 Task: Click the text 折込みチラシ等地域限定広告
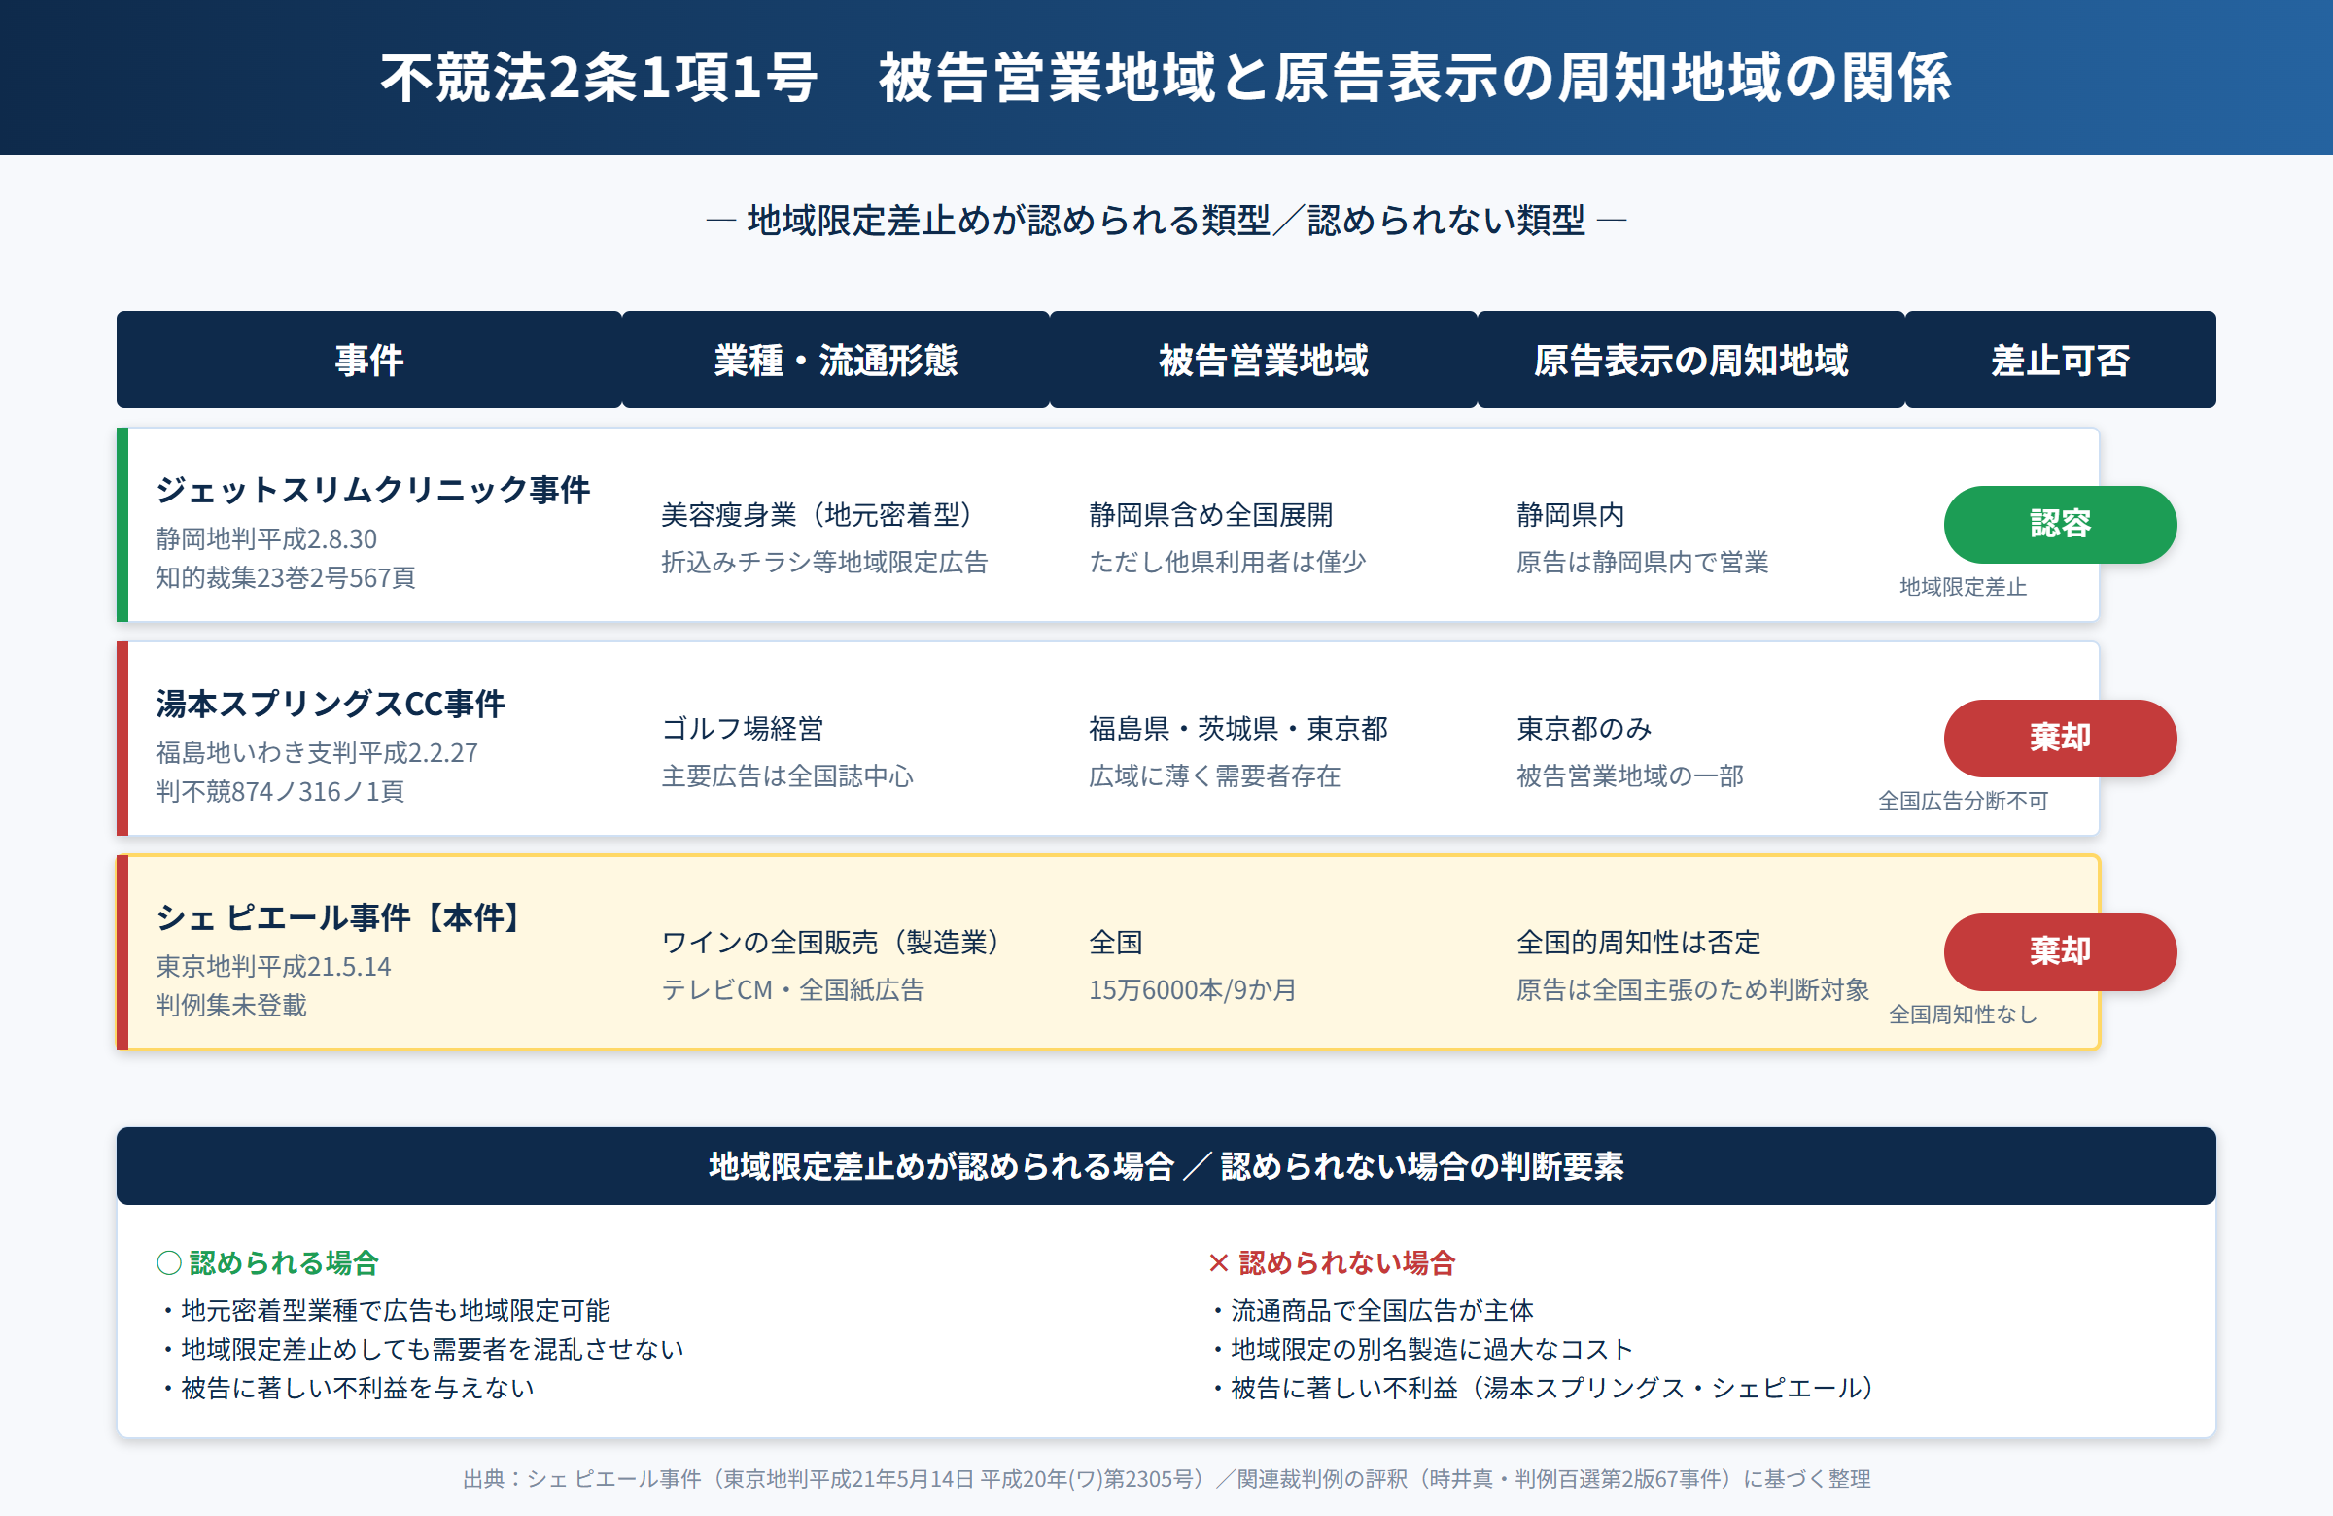[824, 562]
